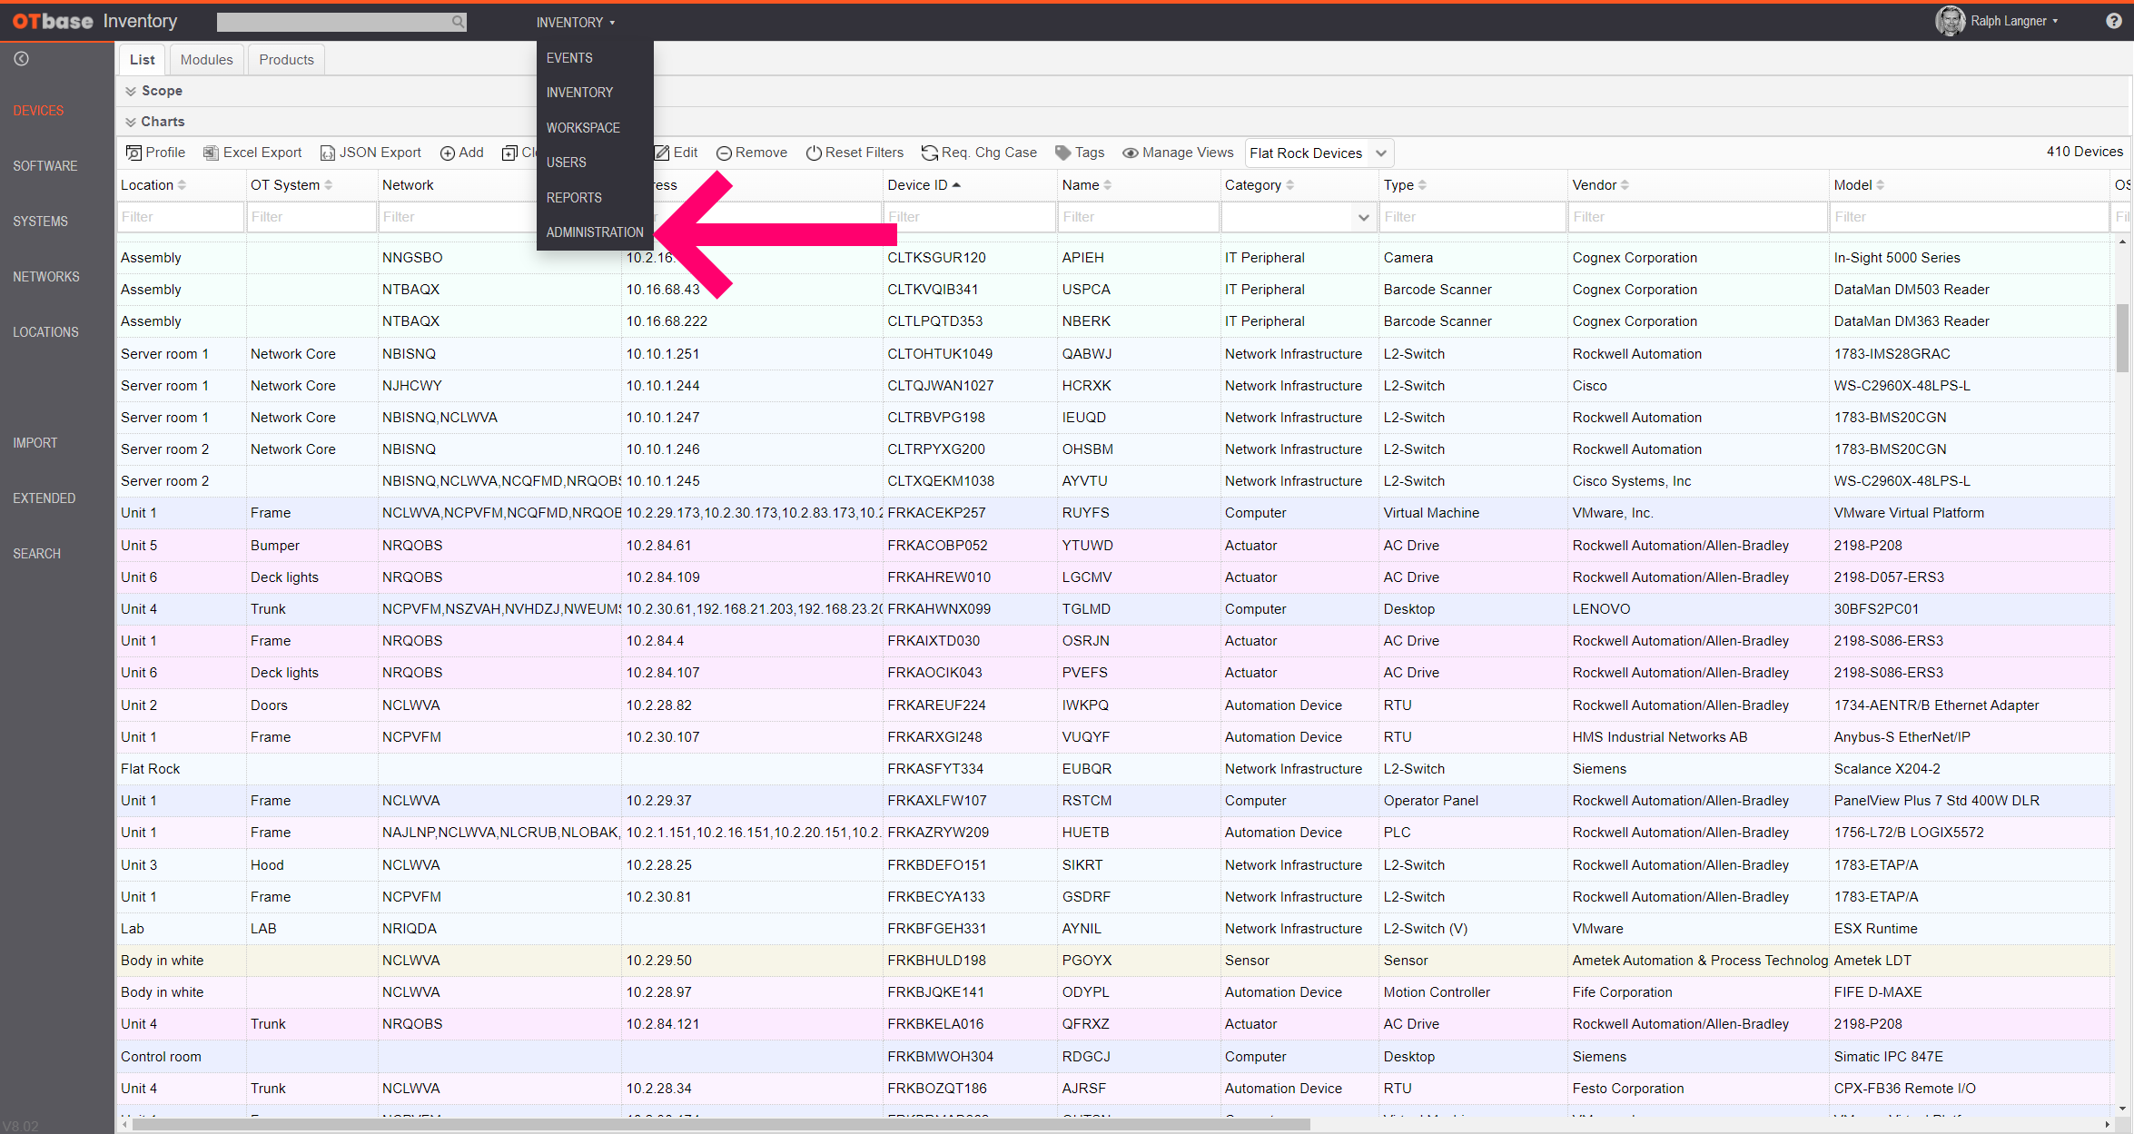The height and width of the screenshot is (1134, 2134).
Task: Open SYSTEMS in the sidebar
Action: tap(40, 222)
